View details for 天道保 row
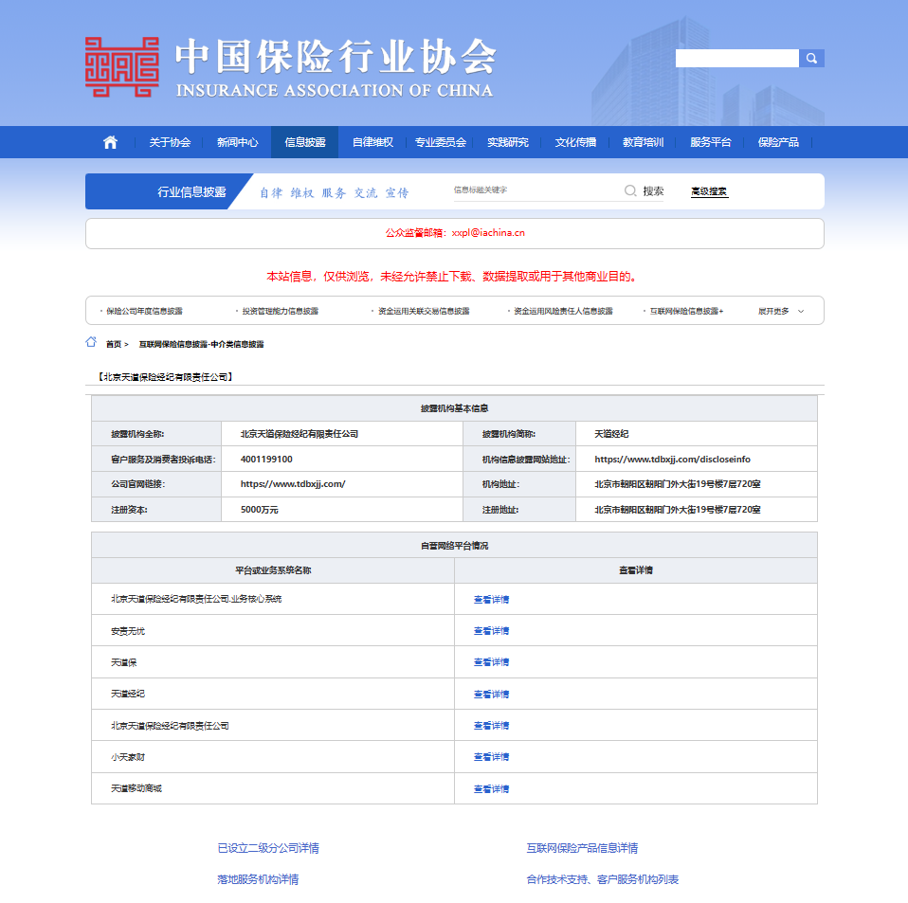Viewport: 908px width, 903px height. coord(491,662)
